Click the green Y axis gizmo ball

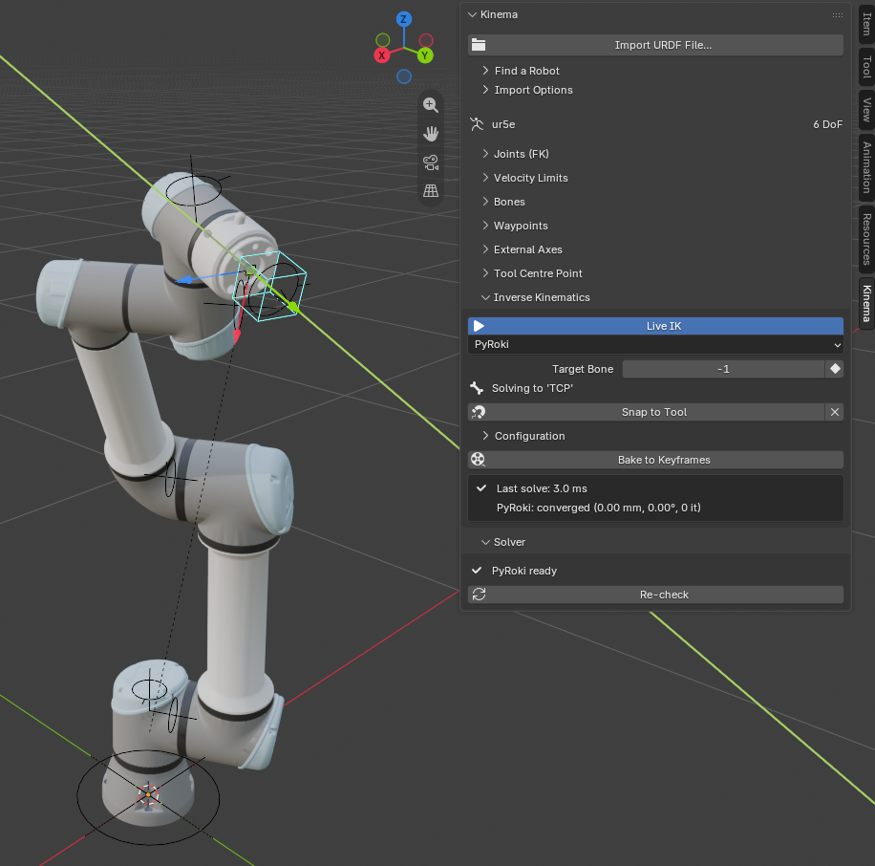click(425, 55)
